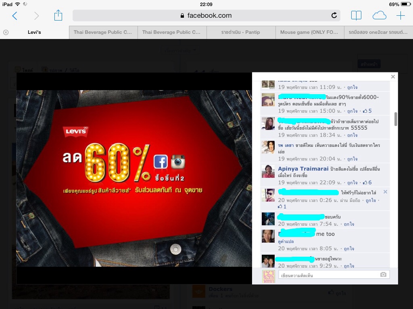This screenshot has height=309, width=413.
Task: Tap the battery indicator in status bar
Action: (x=406, y=4)
